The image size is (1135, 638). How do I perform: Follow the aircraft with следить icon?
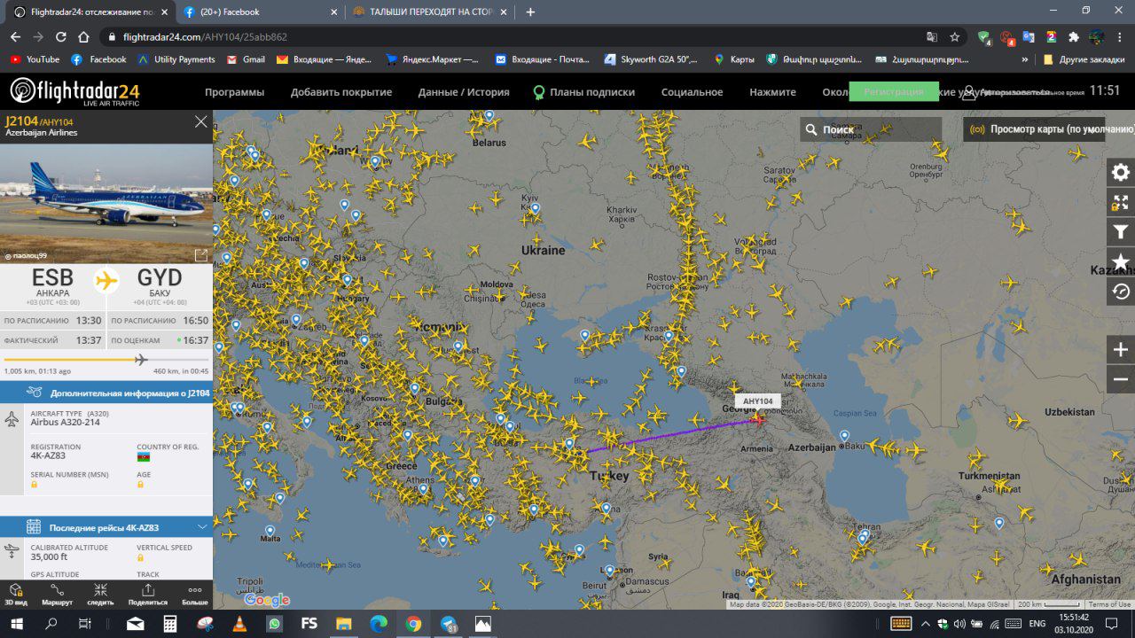click(x=100, y=595)
